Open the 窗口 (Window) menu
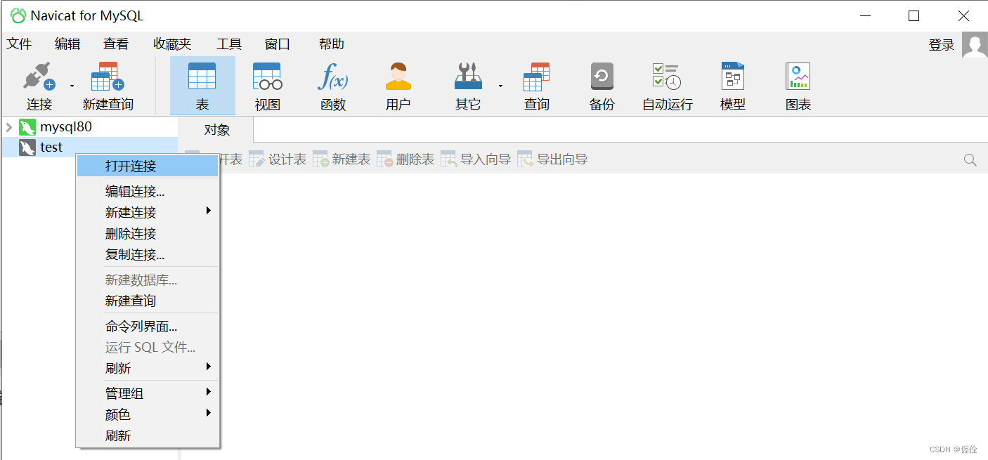The height and width of the screenshot is (460, 988). point(278,44)
